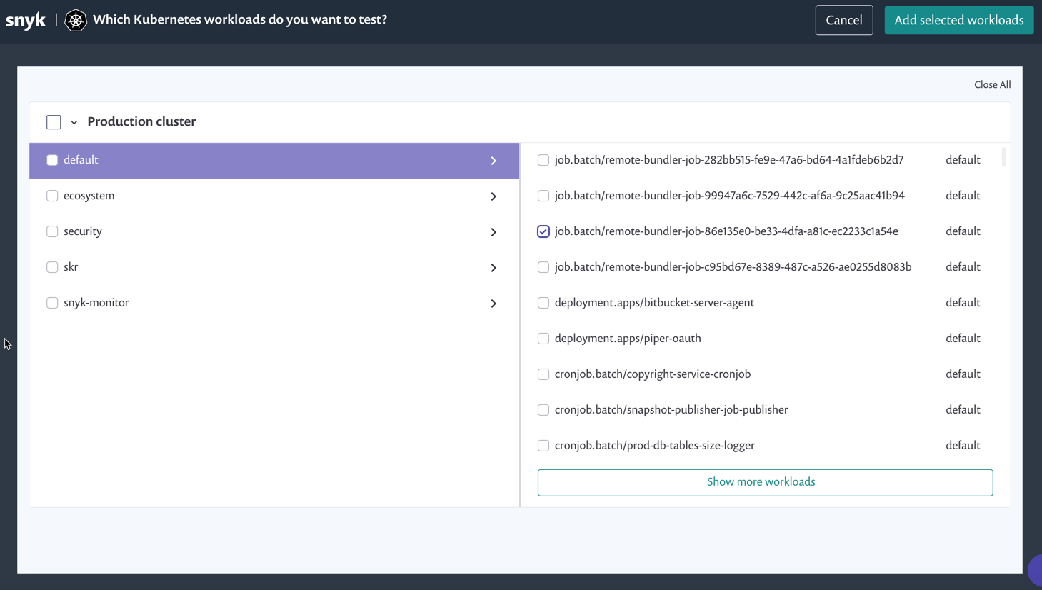The image size is (1042, 590).
Task: Select copyright-service-cronjob checkbox
Action: (x=543, y=374)
